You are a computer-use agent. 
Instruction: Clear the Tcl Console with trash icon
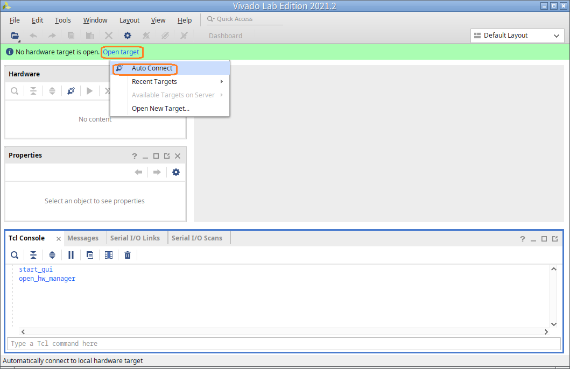[x=128, y=255]
